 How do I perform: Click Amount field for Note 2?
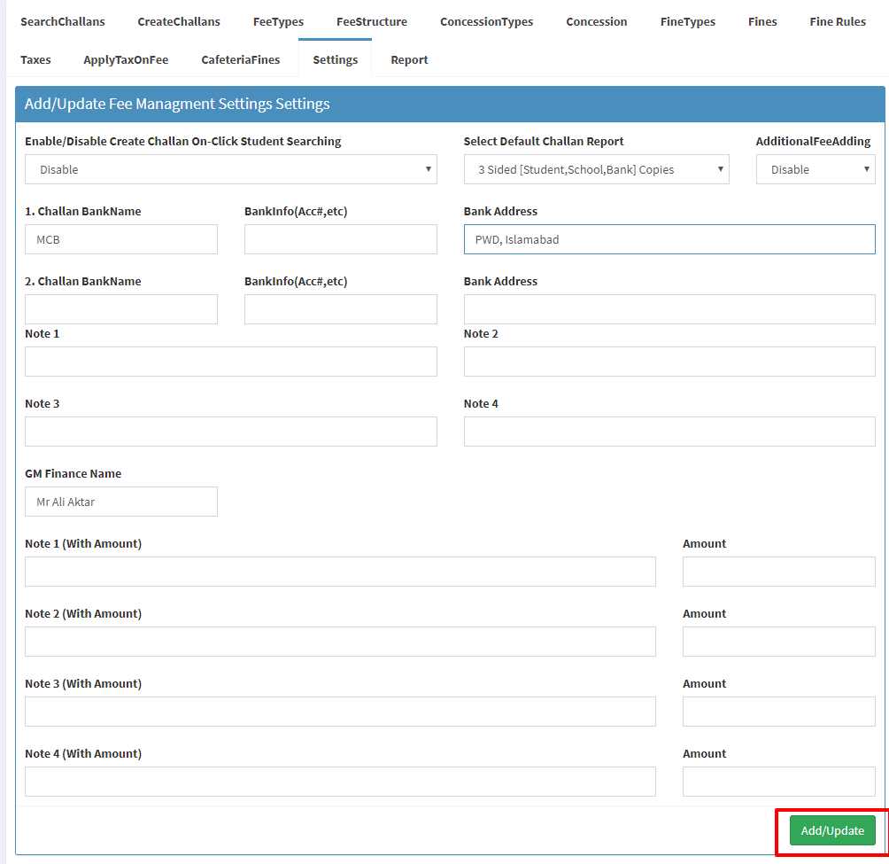(779, 642)
